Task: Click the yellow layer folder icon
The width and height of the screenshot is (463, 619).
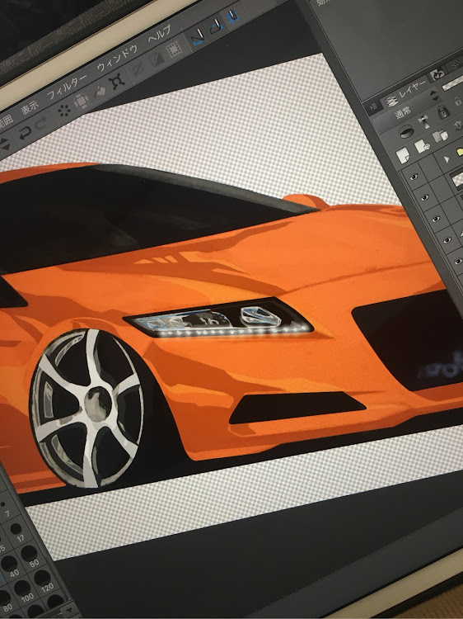Action: pos(460,152)
